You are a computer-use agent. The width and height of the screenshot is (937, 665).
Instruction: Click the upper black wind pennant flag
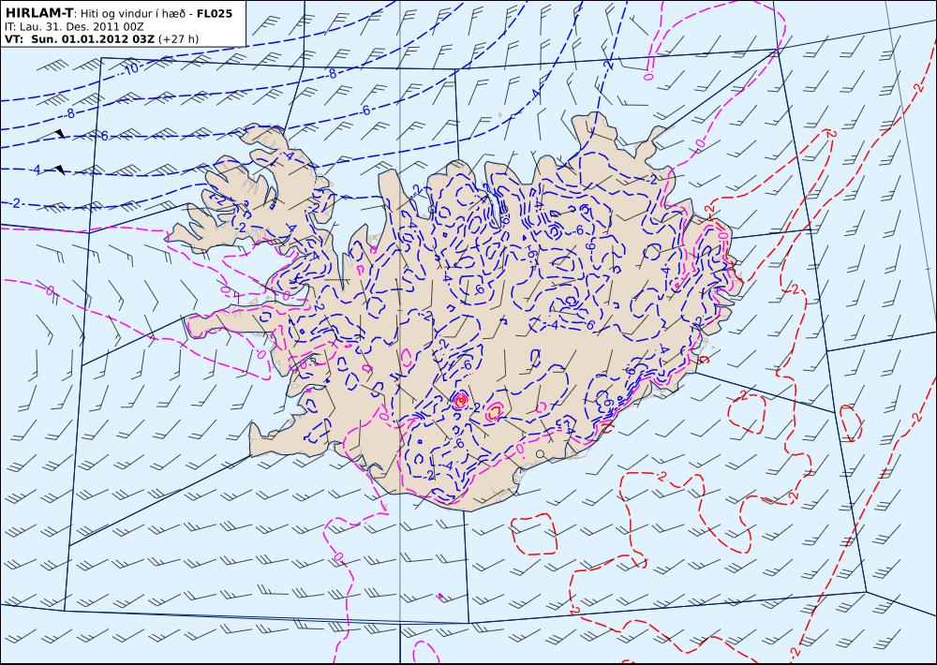pyautogui.click(x=60, y=133)
